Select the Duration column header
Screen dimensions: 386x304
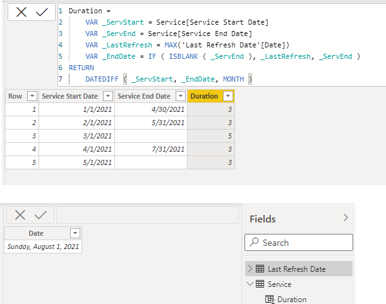204,96
